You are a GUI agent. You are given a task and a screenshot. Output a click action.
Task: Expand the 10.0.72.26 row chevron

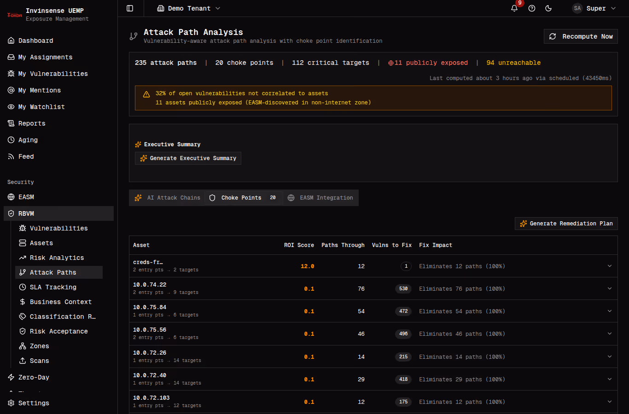pos(610,356)
